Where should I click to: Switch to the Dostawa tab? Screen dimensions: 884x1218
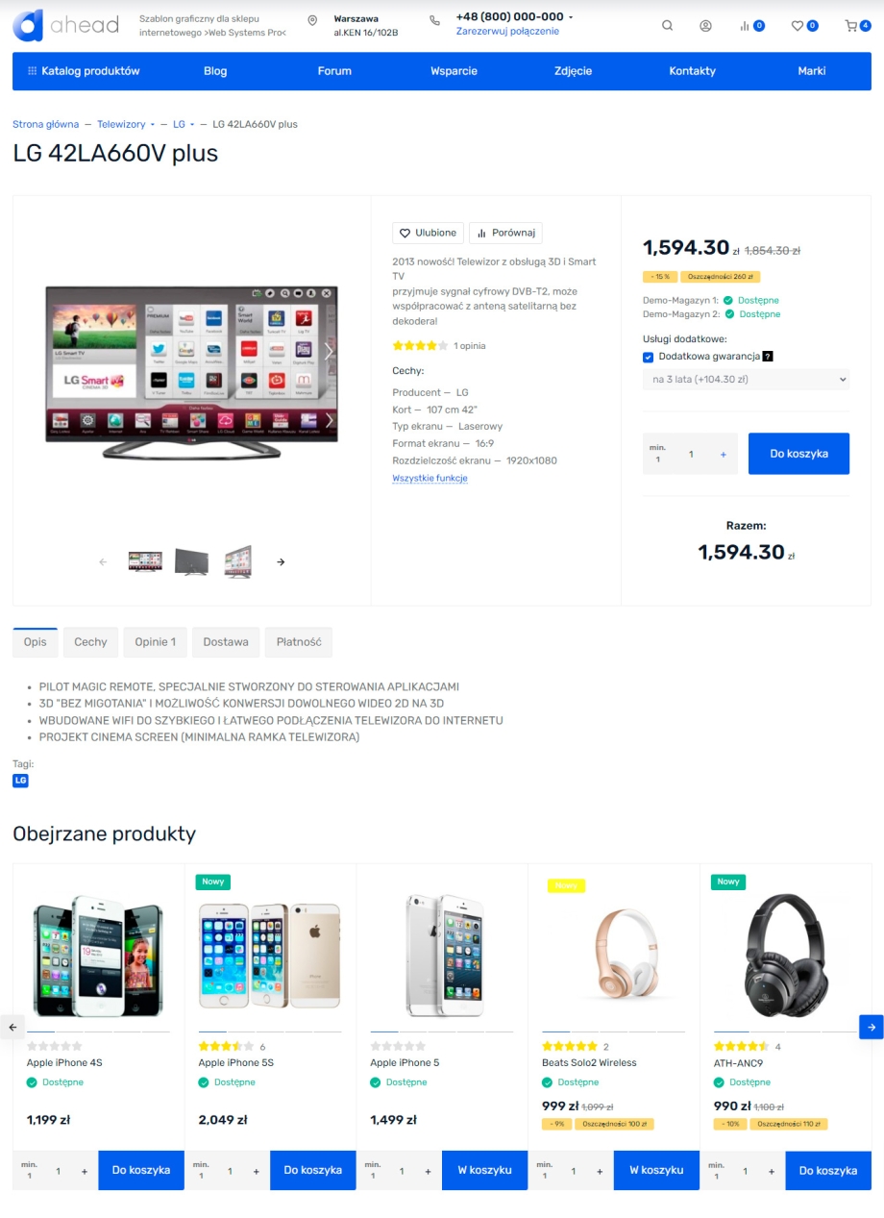pos(226,642)
